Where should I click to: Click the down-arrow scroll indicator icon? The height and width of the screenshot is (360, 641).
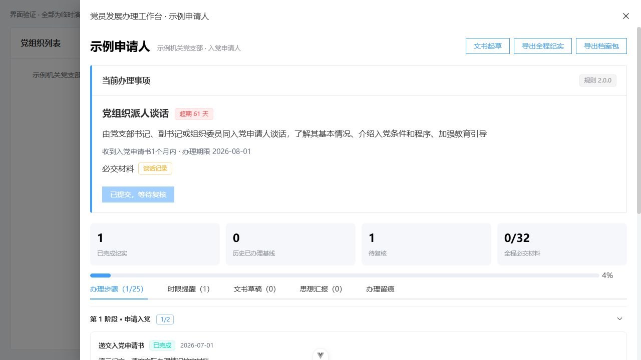click(320, 354)
